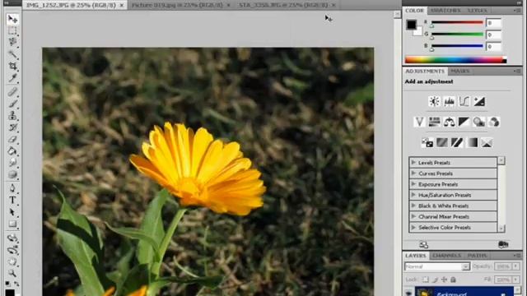Expand Selective Color Presets
The image size is (527, 296).
413,227
